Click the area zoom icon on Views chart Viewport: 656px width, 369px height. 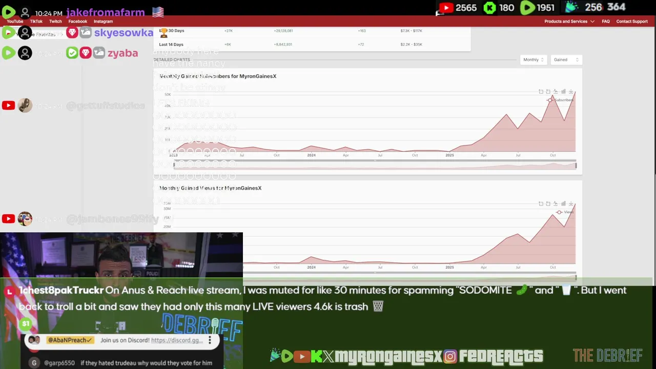541,204
